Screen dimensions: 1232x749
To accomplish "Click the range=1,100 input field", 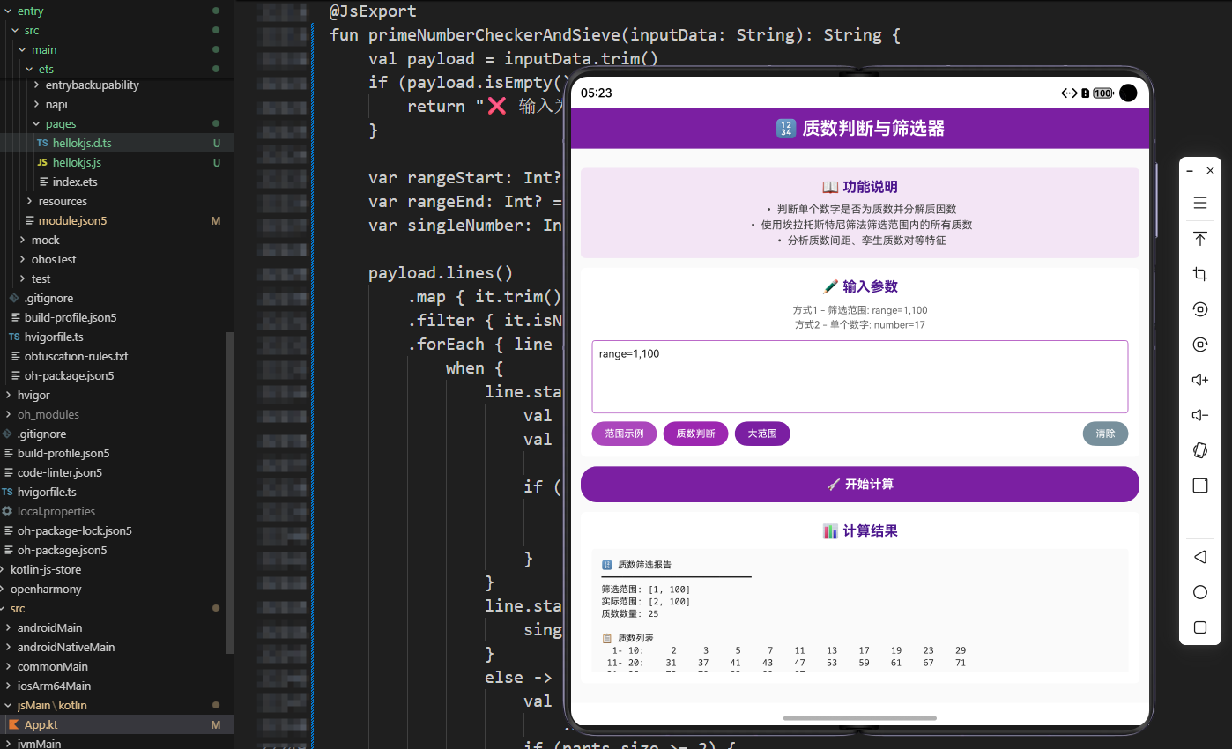I will [859, 374].
